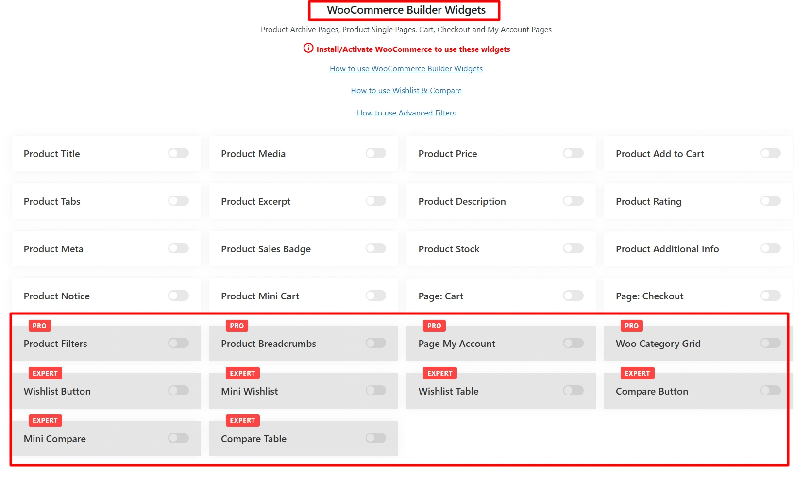This screenshot has height=477, width=794.
Task: Click the Page: Checkout label
Action: click(649, 296)
